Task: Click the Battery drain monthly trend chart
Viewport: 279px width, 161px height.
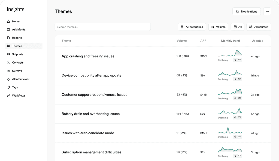Action: click(230, 111)
